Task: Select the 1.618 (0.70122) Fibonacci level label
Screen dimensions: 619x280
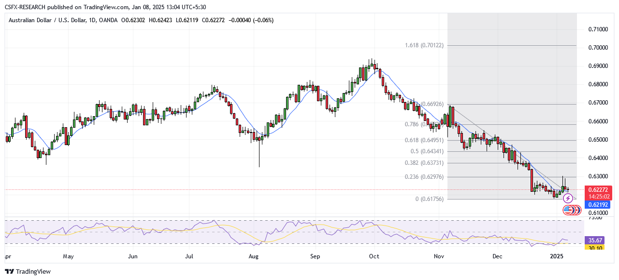Action: click(x=424, y=45)
